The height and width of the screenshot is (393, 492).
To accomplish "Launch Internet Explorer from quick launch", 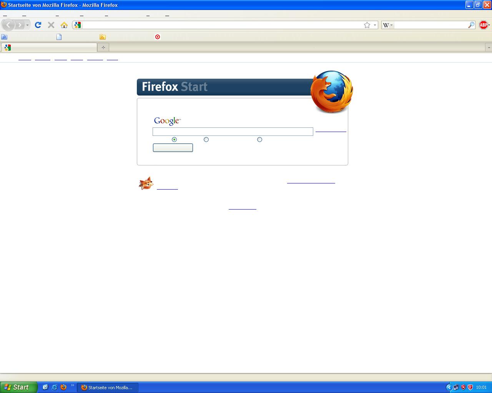I will 54,387.
